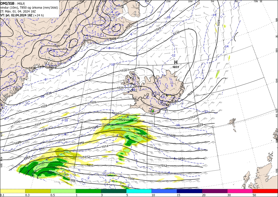The height and width of the screenshot is (197, 278).
Task: Click the "IT: Mán. 01. 04. 2024 18Z" line
Action: click(x=18, y=11)
